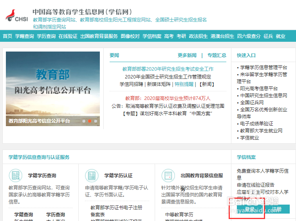Go to 征兵 nav item
Image resolution: width=296 pixels, height=221 pixels.
point(268,36)
